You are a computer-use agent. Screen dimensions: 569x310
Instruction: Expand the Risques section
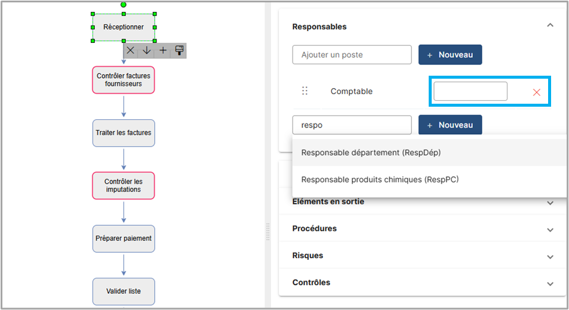coord(550,256)
